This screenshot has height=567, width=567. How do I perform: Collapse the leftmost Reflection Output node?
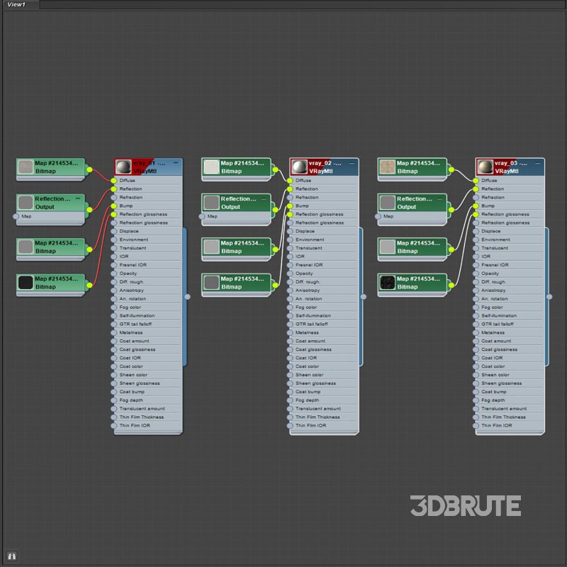point(78,199)
